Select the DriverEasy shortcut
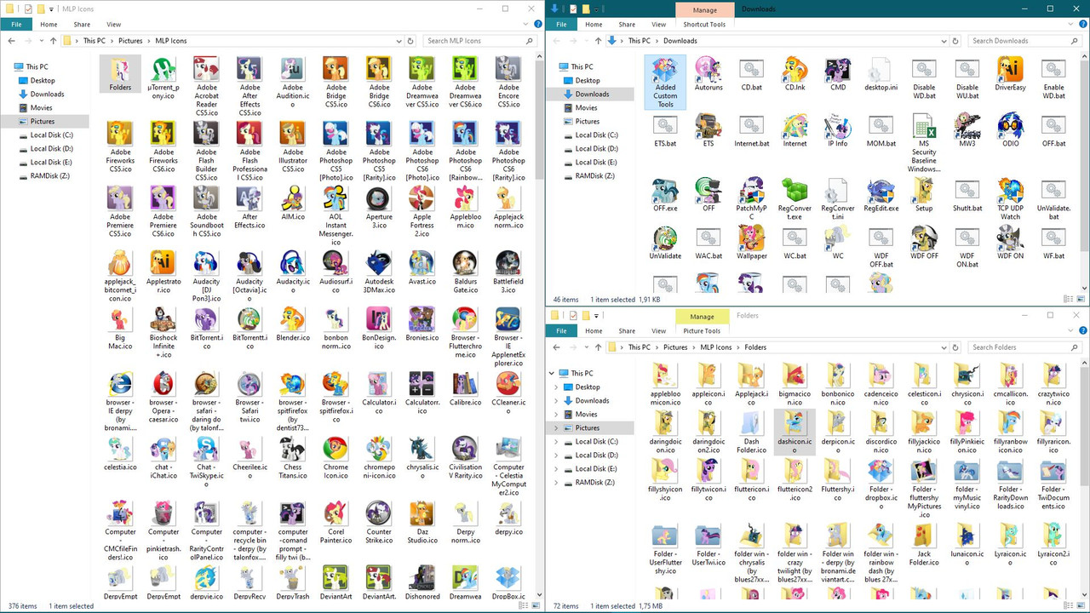This screenshot has height=613, width=1090. (1010, 74)
